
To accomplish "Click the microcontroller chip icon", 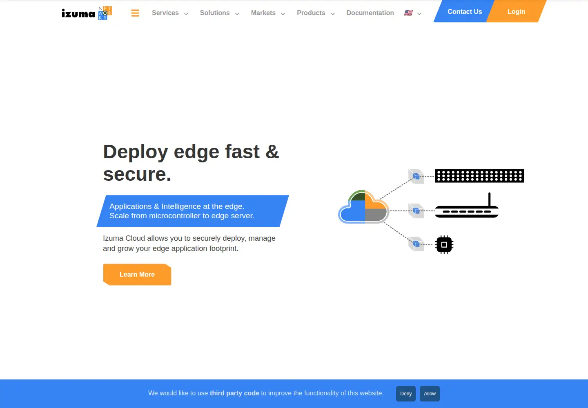I will [444, 245].
